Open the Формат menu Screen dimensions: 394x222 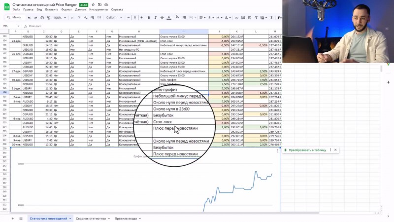66,9
